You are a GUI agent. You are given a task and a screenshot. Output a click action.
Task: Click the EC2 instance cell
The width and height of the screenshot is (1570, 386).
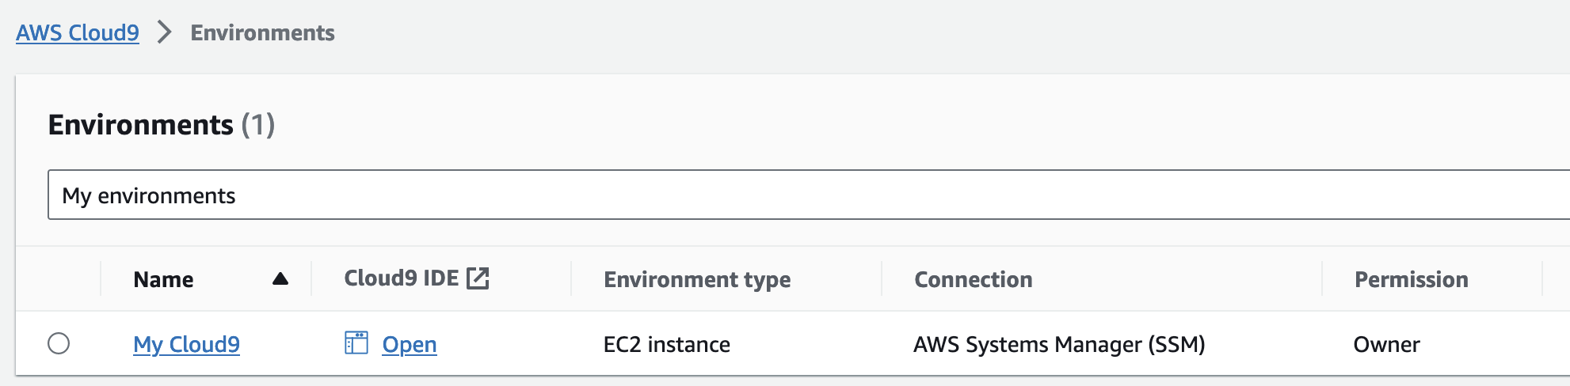point(666,344)
